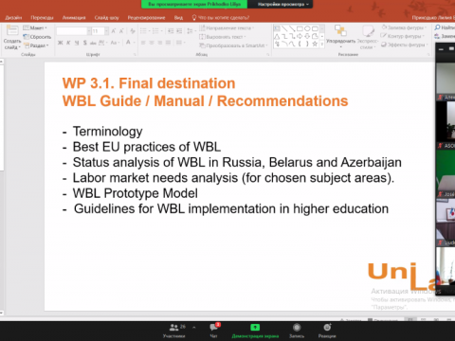
Task: Click the font name input box
Action: coord(72,31)
